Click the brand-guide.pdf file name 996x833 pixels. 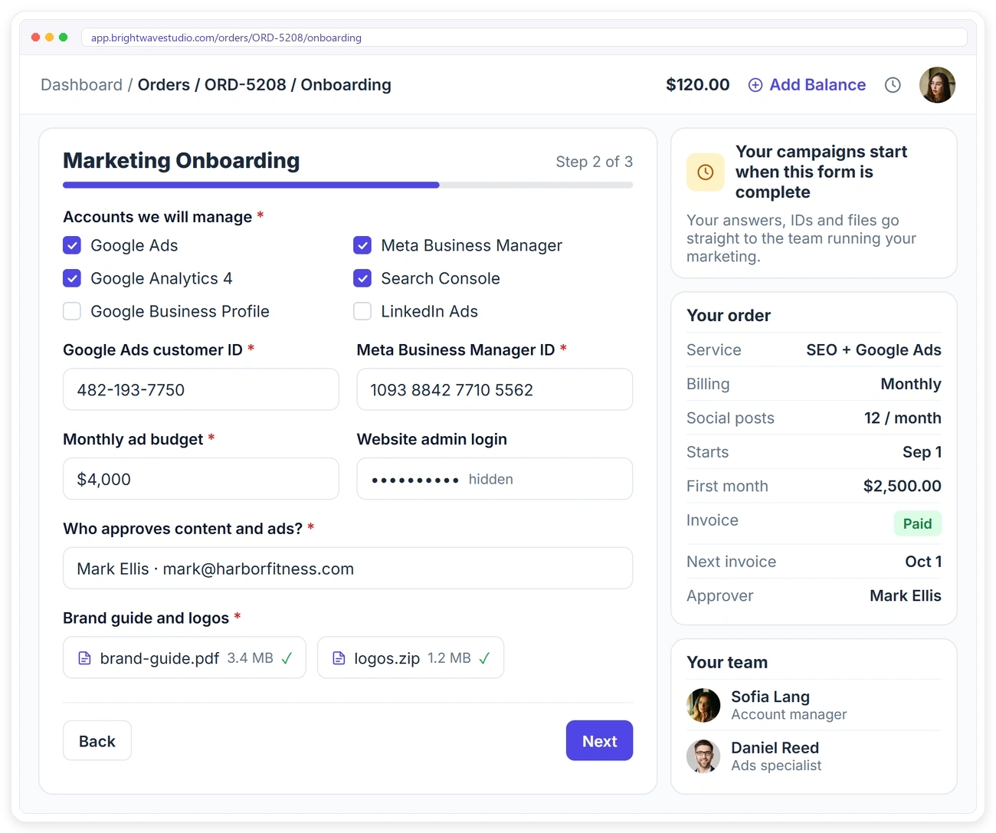tap(159, 658)
